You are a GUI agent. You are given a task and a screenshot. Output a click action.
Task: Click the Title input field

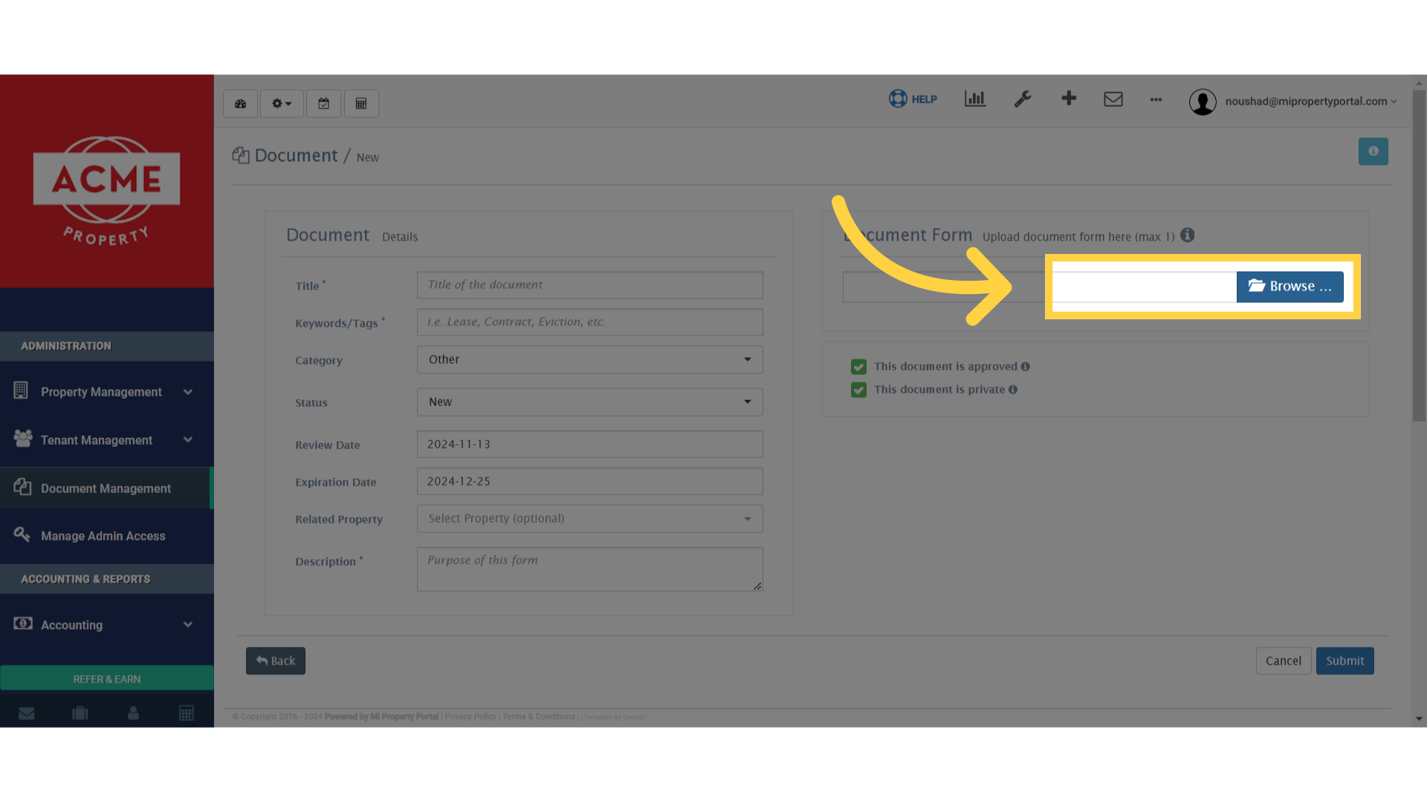[590, 285]
